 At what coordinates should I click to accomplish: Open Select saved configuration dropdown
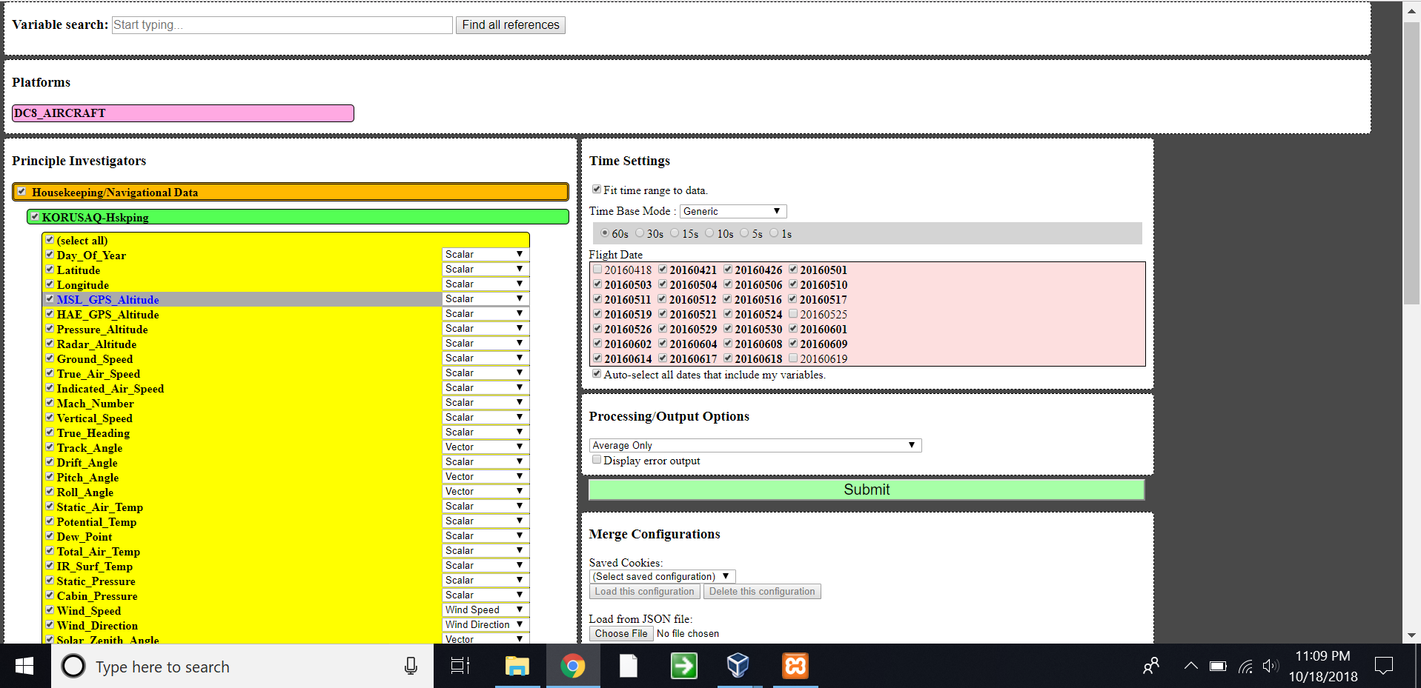pyautogui.click(x=663, y=576)
